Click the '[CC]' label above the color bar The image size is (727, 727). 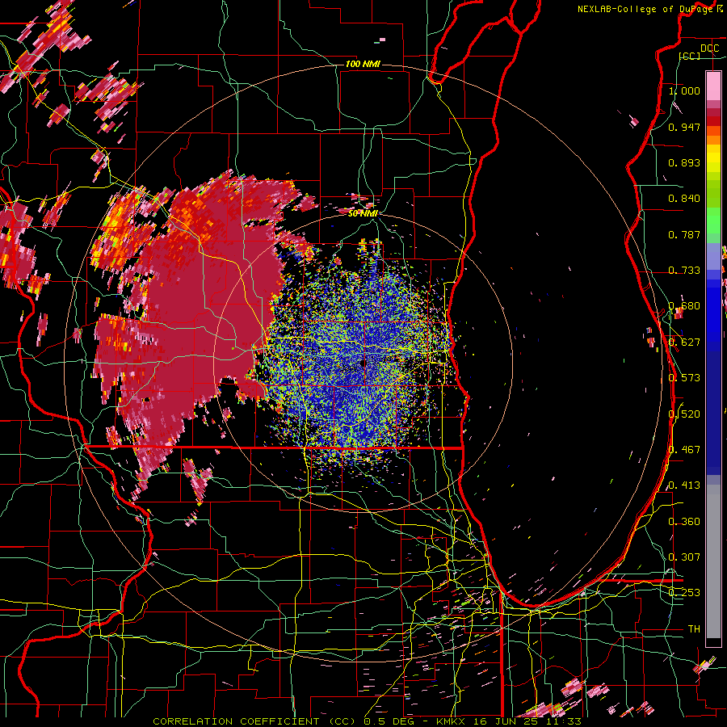690,56
